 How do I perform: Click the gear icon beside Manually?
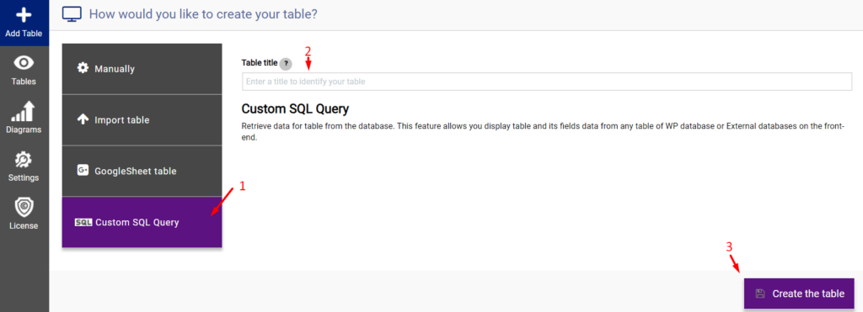[x=83, y=69]
